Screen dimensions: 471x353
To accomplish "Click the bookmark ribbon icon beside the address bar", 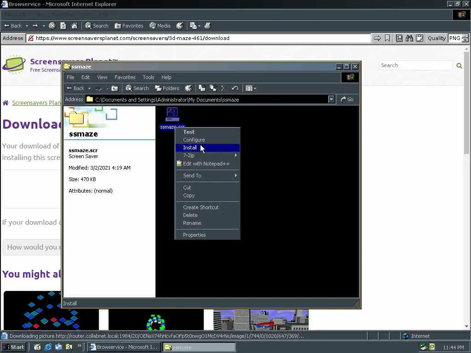I will 387,38.
